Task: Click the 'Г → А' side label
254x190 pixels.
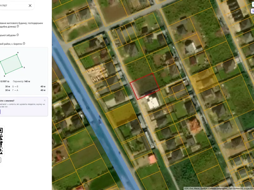Action: pos(15,90)
